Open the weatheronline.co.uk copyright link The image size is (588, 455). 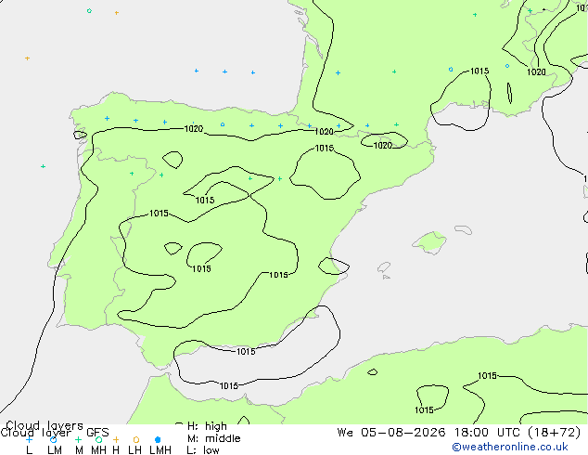pos(510,447)
